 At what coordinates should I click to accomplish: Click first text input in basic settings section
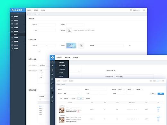(47, 25)
